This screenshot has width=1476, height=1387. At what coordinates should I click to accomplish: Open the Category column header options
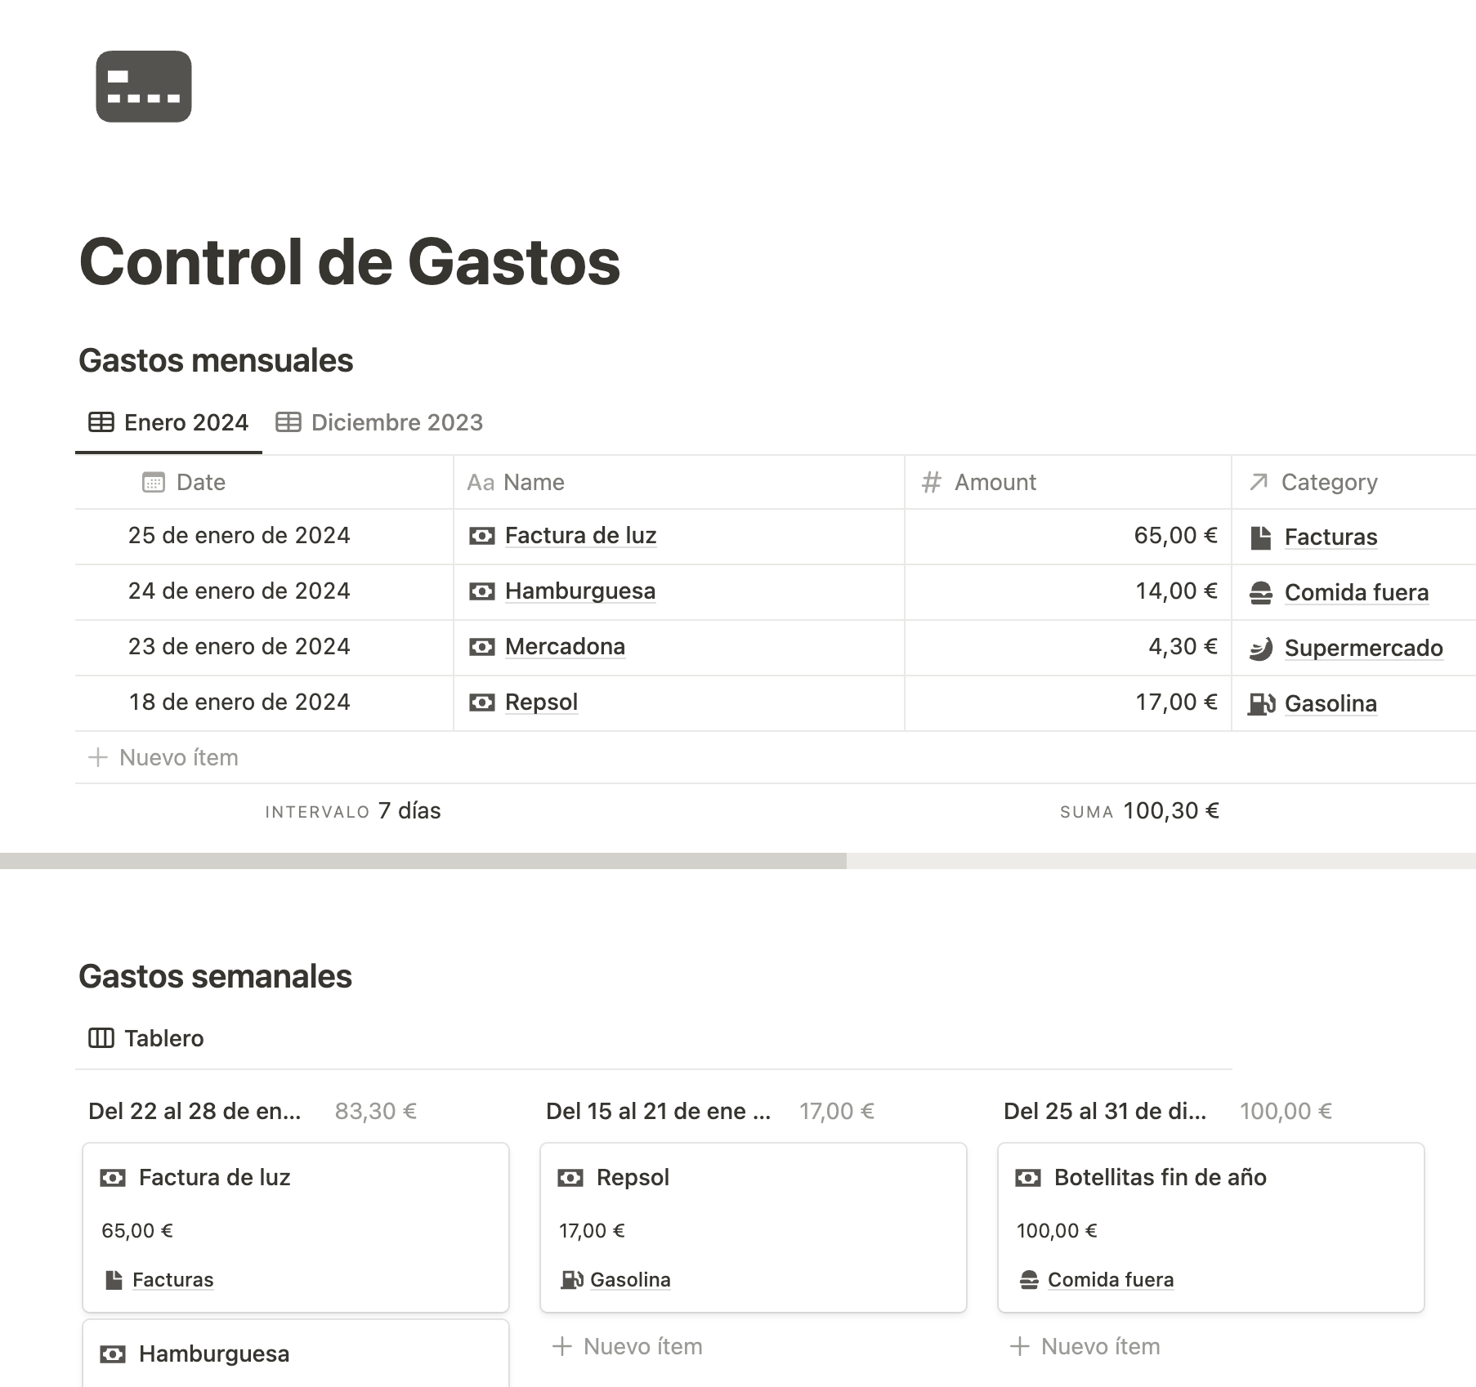(x=1329, y=482)
